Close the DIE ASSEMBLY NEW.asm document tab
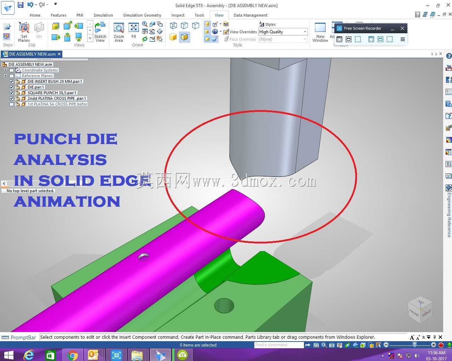 [59, 54]
